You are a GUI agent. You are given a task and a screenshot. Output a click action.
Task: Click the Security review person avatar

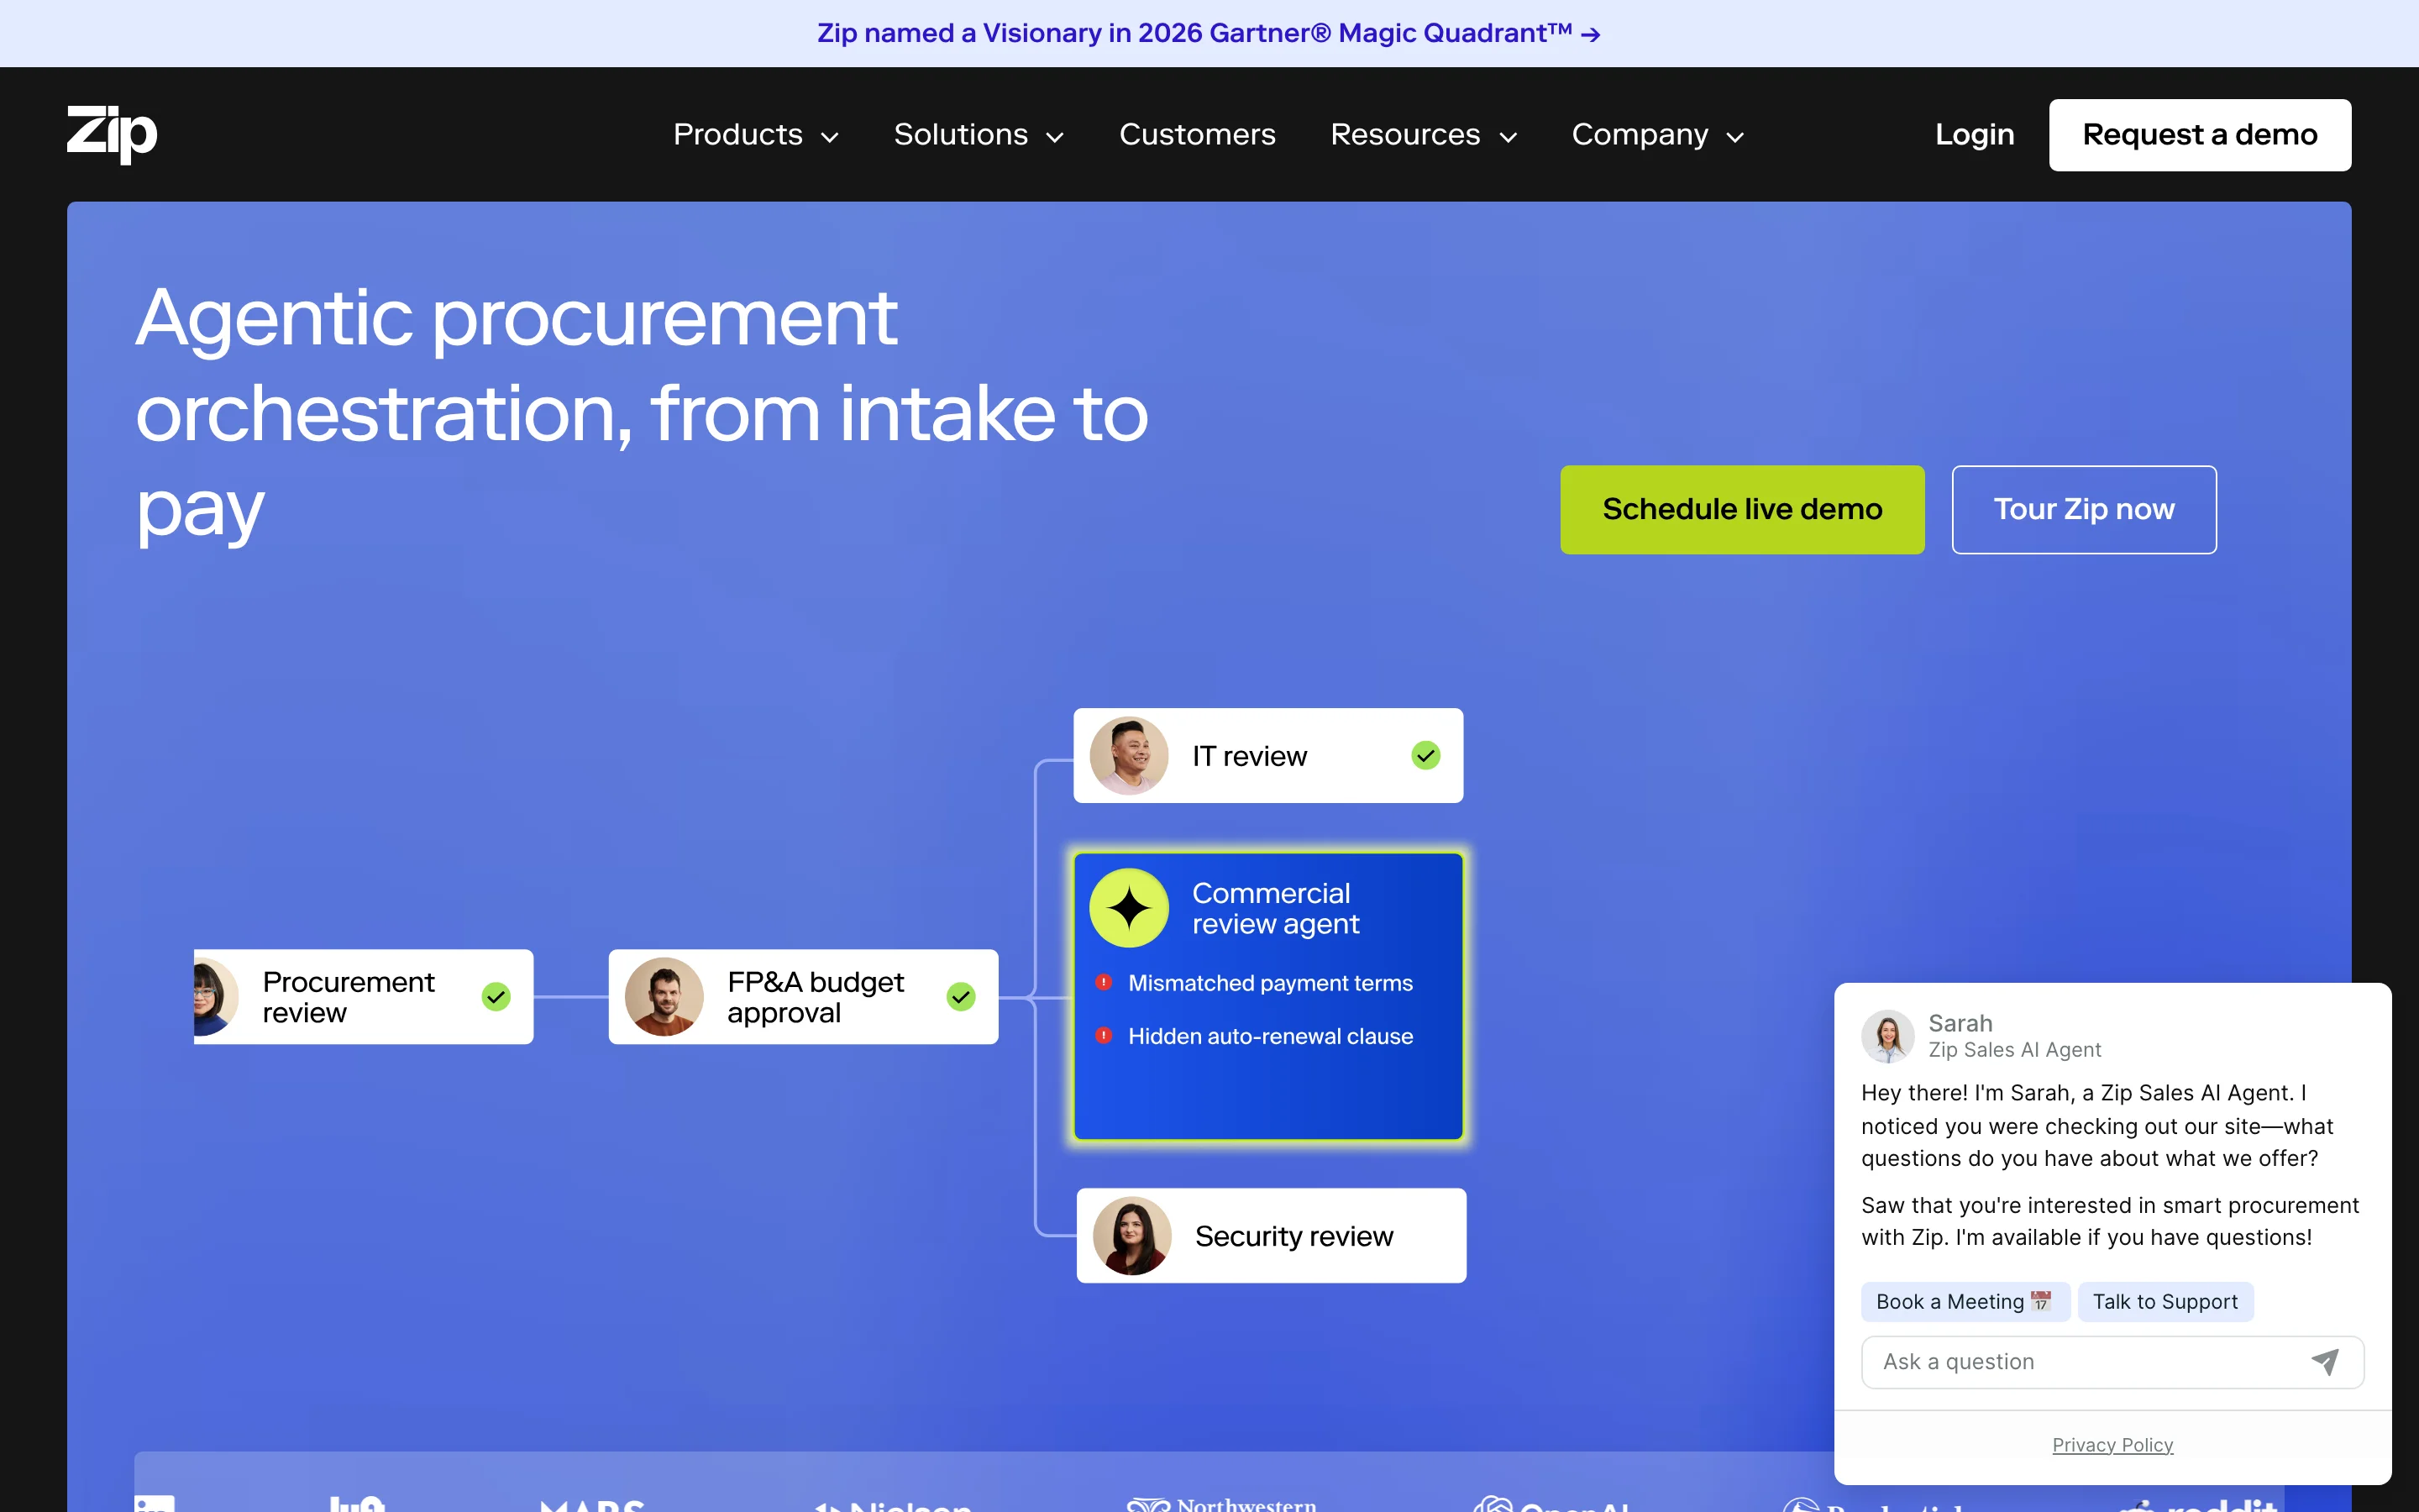click(1131, 1236)
